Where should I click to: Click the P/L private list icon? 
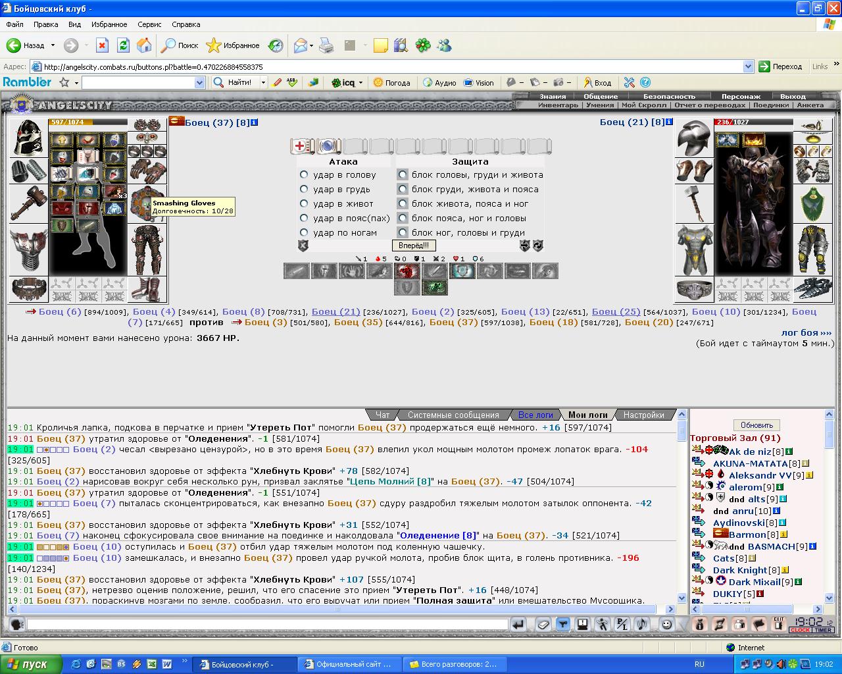pos(622,625)
